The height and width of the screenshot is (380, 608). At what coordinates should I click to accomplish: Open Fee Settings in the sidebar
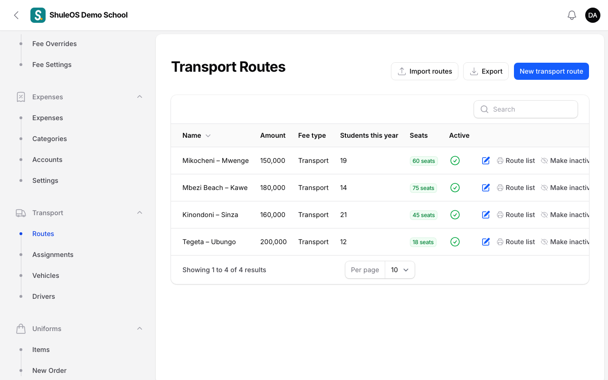[52, 65]
